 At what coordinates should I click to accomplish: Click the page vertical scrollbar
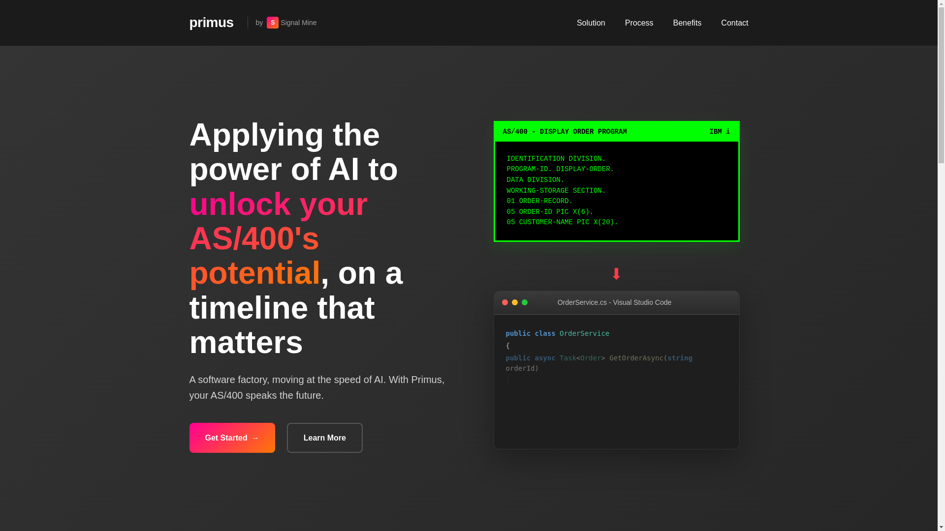(x=941, y=265)
